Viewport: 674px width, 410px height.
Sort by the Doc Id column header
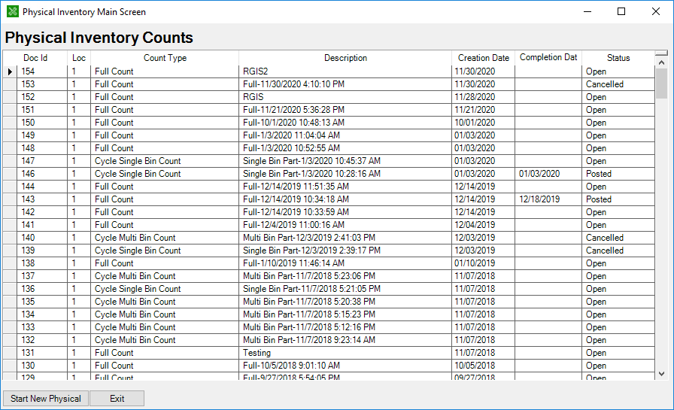[35, 58]
